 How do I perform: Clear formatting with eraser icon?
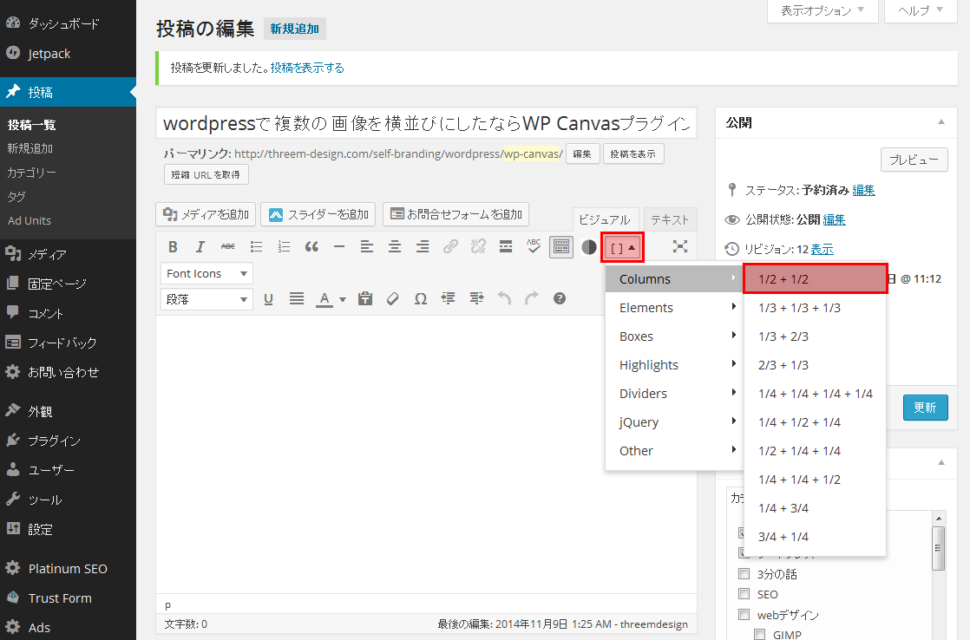(393, 299)
